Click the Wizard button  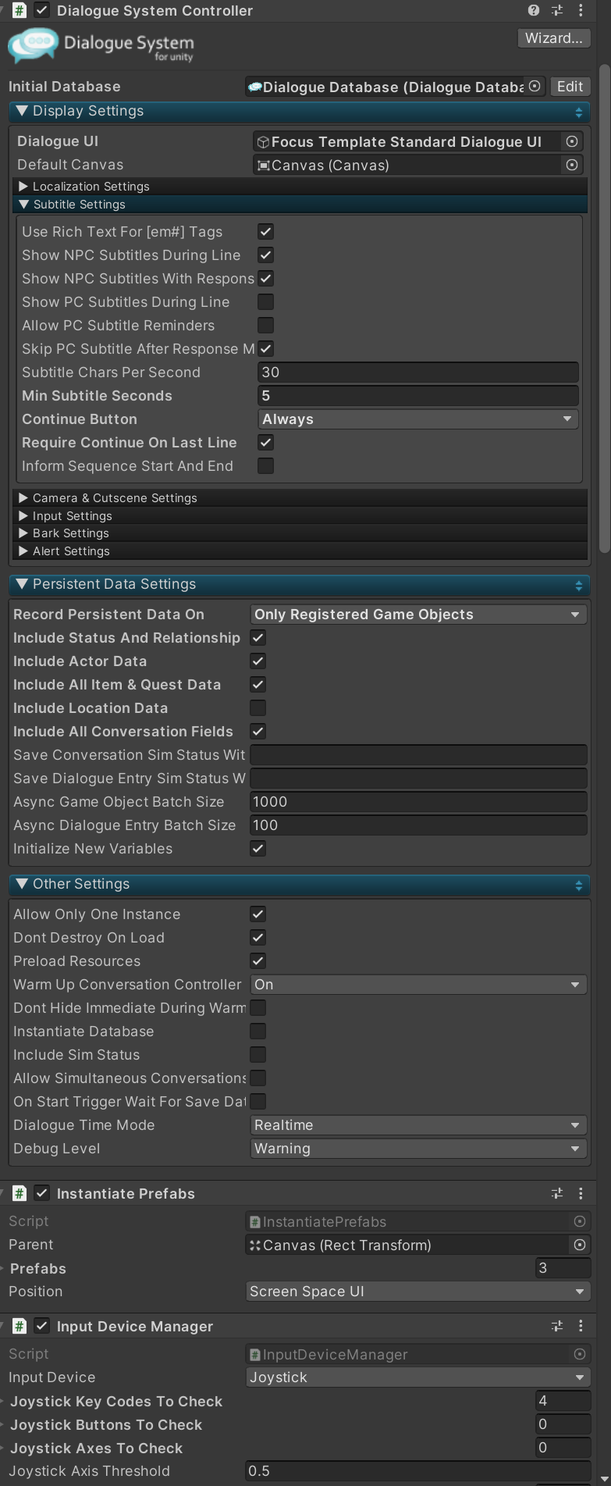[554, 38]
